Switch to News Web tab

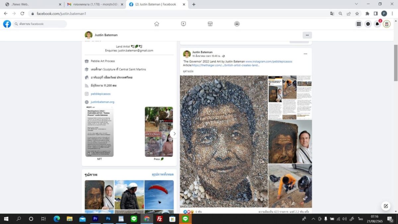32,4
